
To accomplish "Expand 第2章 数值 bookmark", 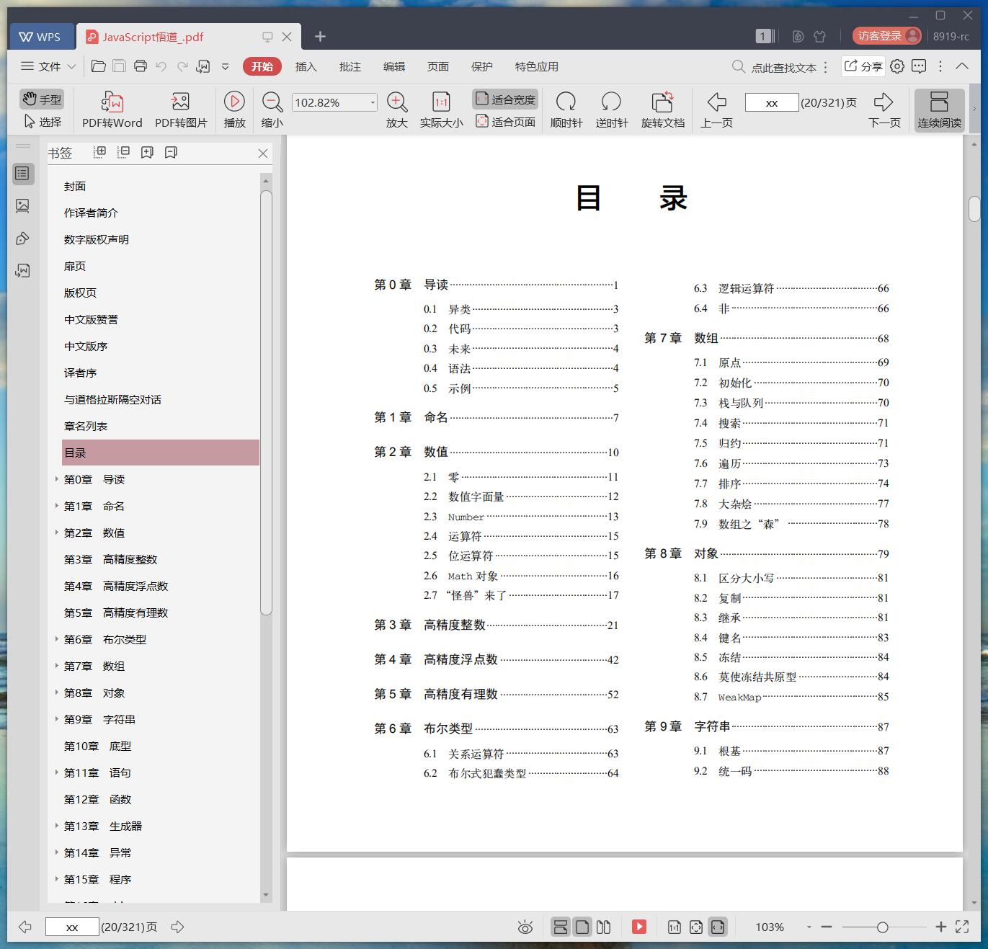I will (57, 532).
